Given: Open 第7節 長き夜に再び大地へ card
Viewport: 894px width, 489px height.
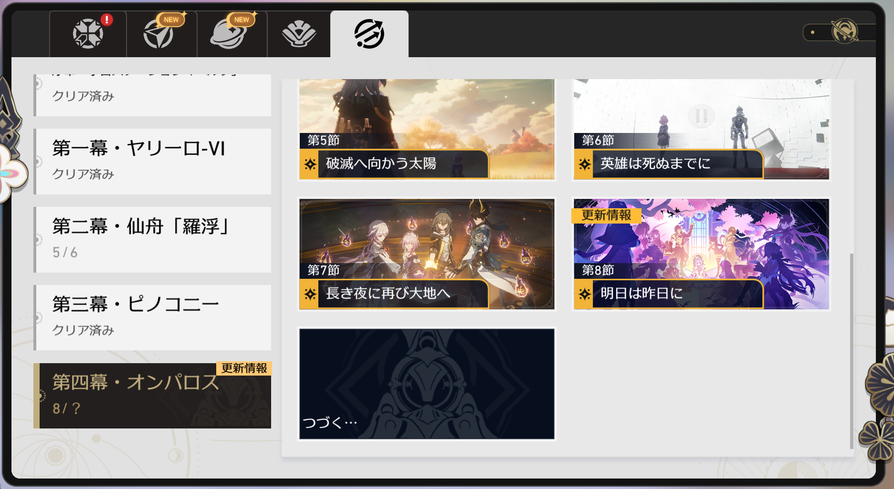Looking at the screenshot, I should pyautogui.click(x=427, y=254).
